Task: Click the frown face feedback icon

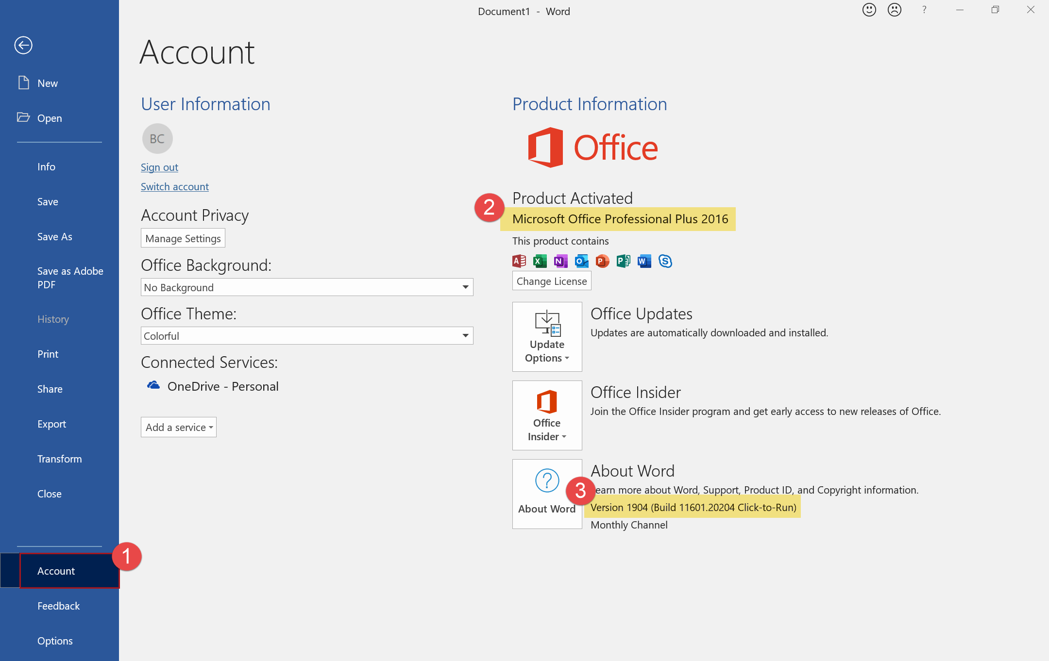Action: click(x=894, y=10)
